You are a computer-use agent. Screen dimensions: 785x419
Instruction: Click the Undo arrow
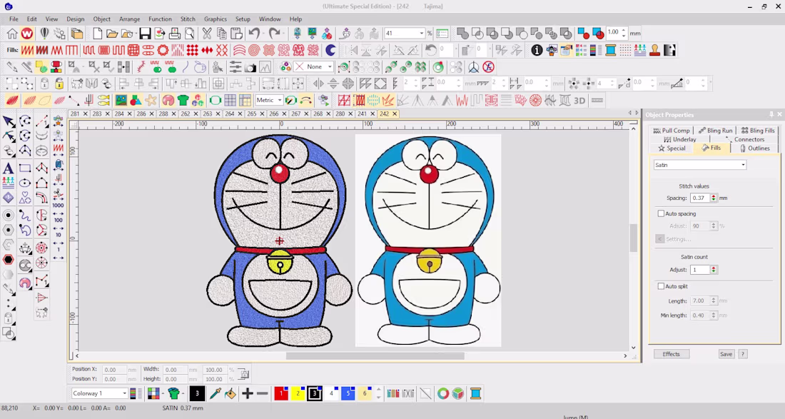point(254,34)
